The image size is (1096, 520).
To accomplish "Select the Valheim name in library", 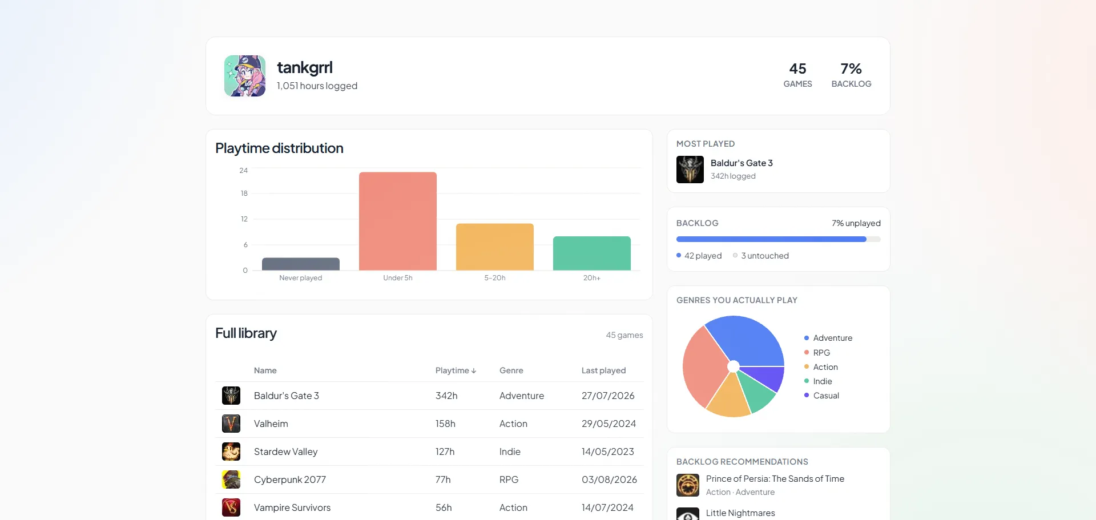I will (271, 424).
